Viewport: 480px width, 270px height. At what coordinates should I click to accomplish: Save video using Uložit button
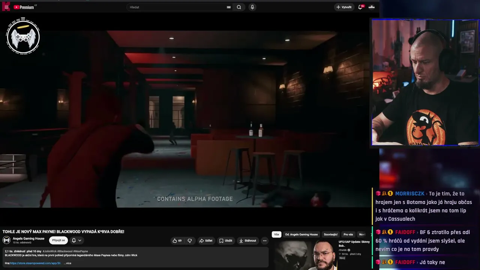[x=226, y=241]
